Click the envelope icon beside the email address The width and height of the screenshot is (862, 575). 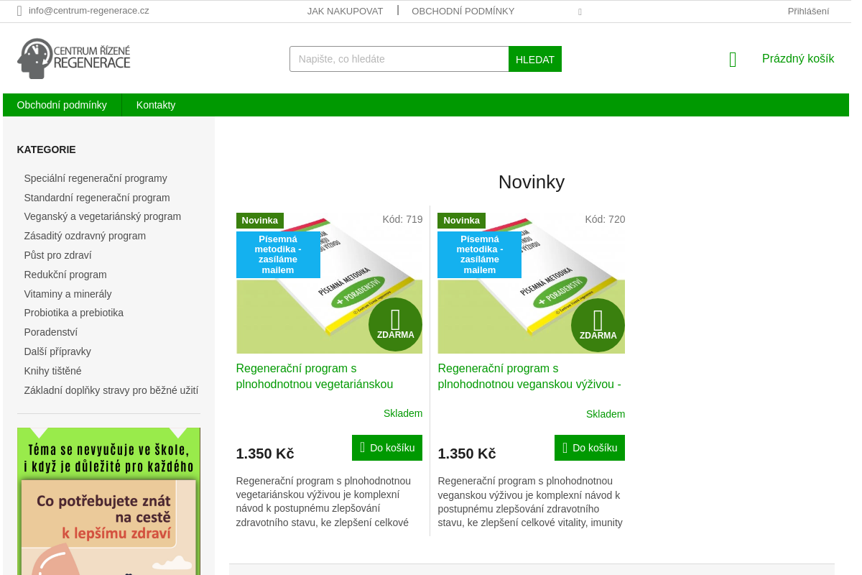point(18,11)
